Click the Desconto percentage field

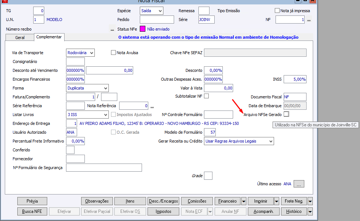(213, 70)
